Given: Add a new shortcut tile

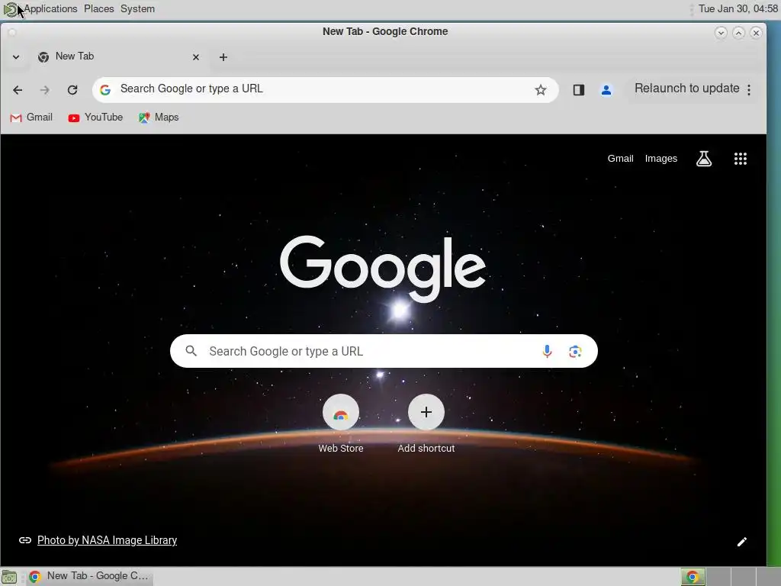Looking at the screenshot, I should coord(426,423).
